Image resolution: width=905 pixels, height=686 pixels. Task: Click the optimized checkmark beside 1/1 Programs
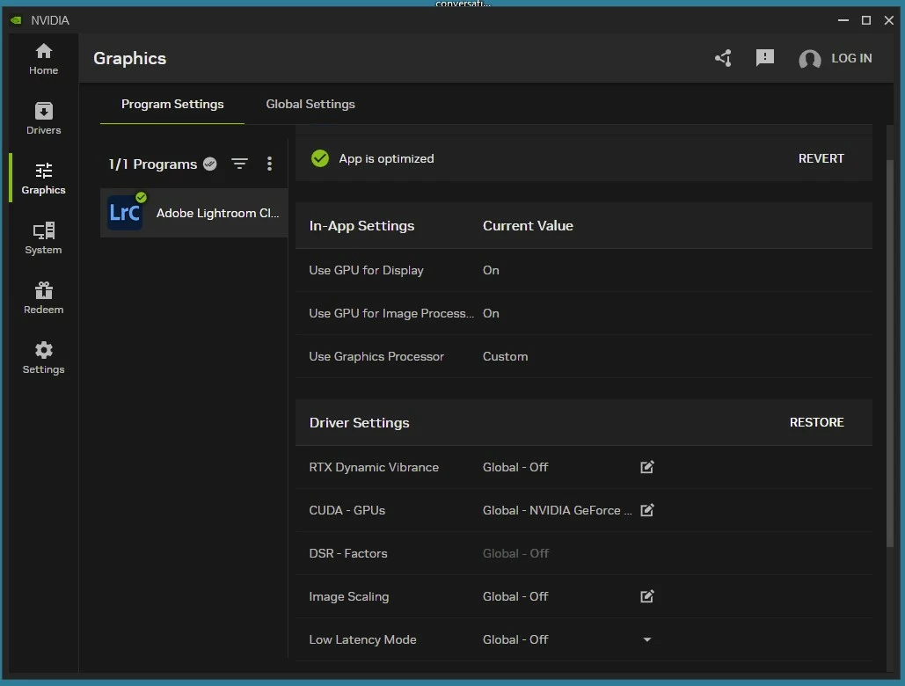click(210, 164)
